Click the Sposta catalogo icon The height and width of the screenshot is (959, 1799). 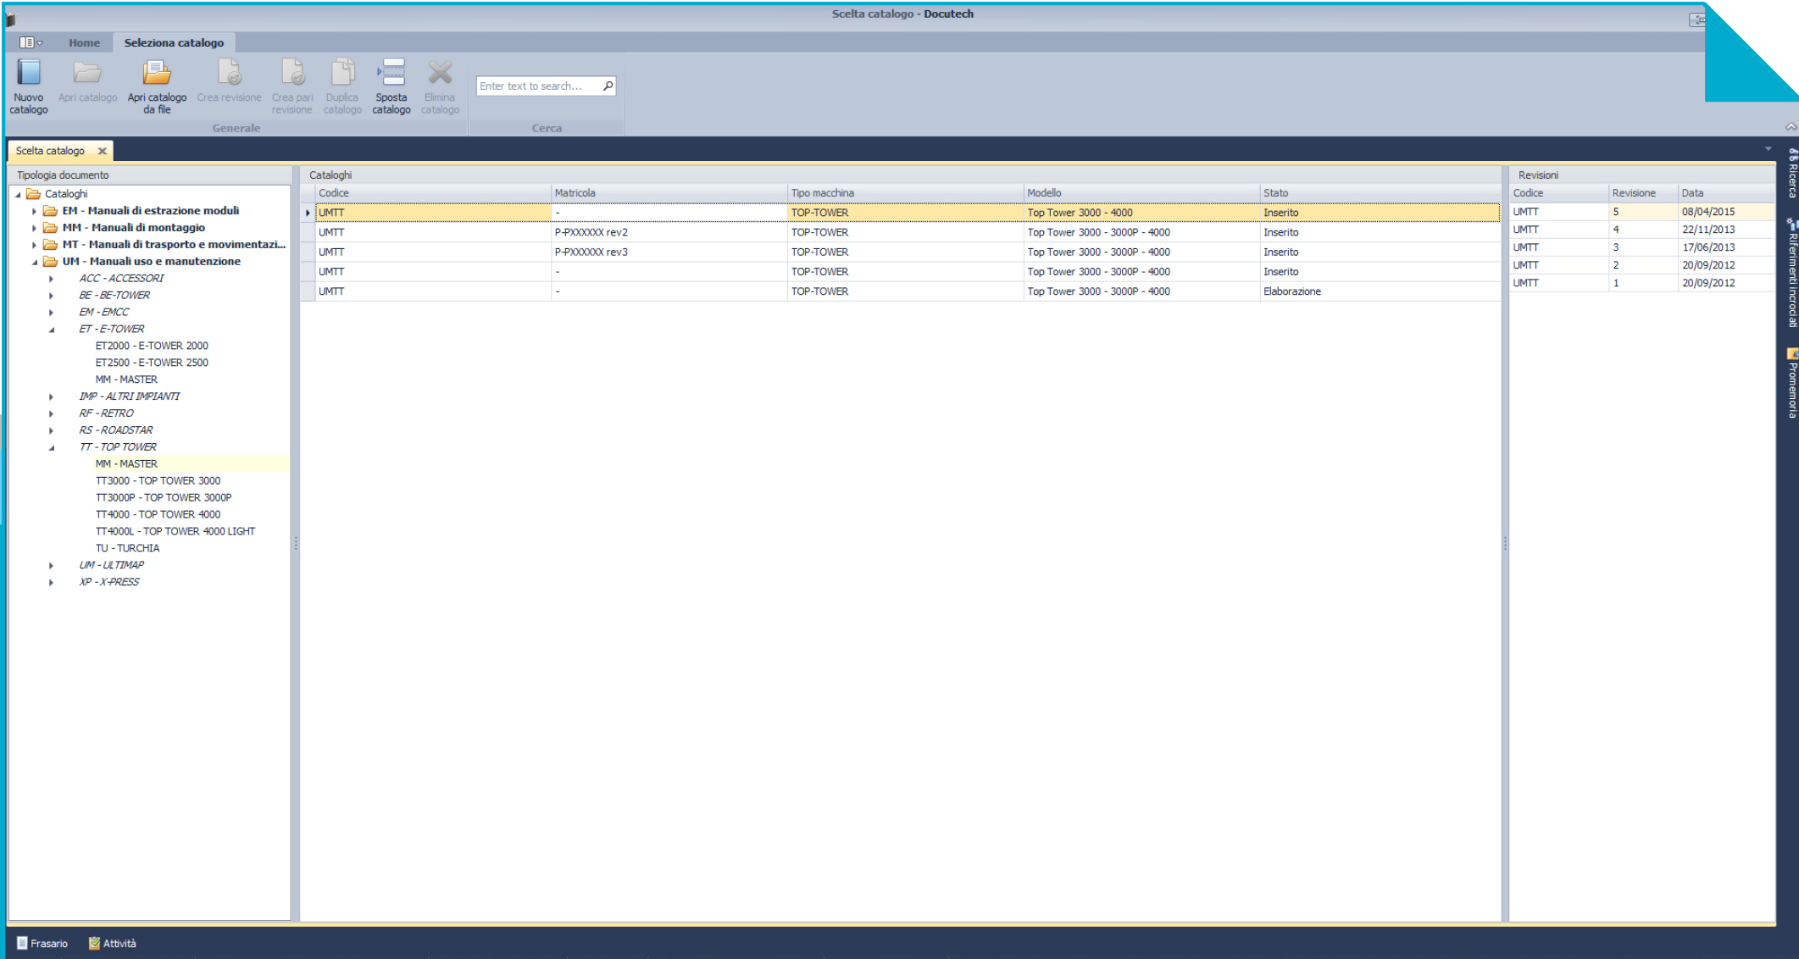click(391, 74)
